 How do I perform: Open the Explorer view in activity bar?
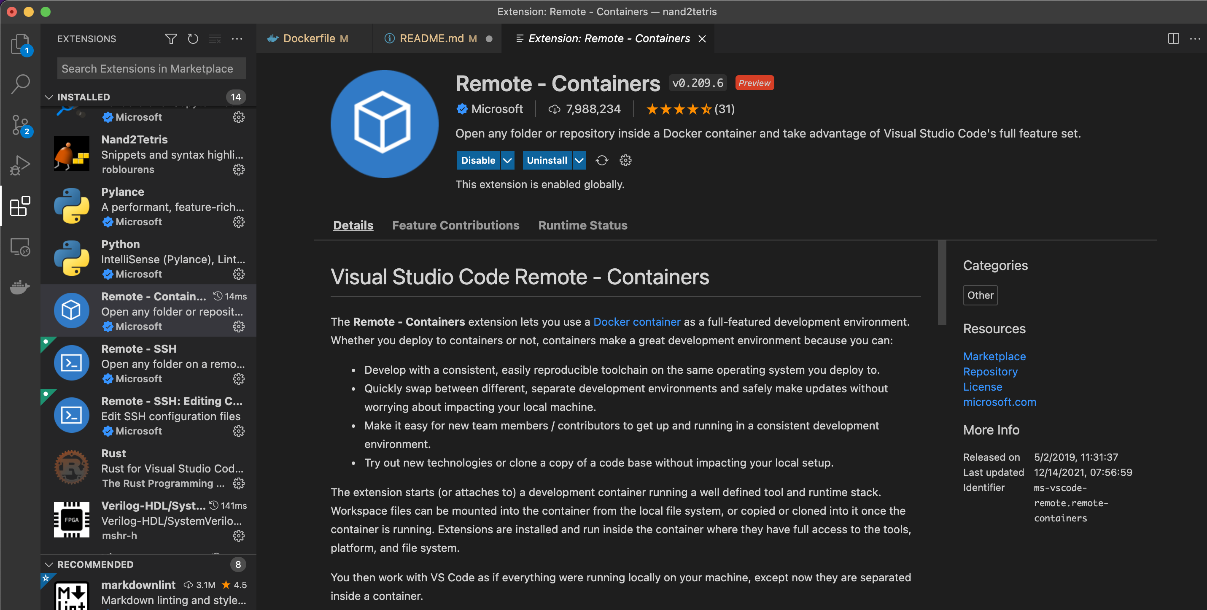tap(20, 44)
